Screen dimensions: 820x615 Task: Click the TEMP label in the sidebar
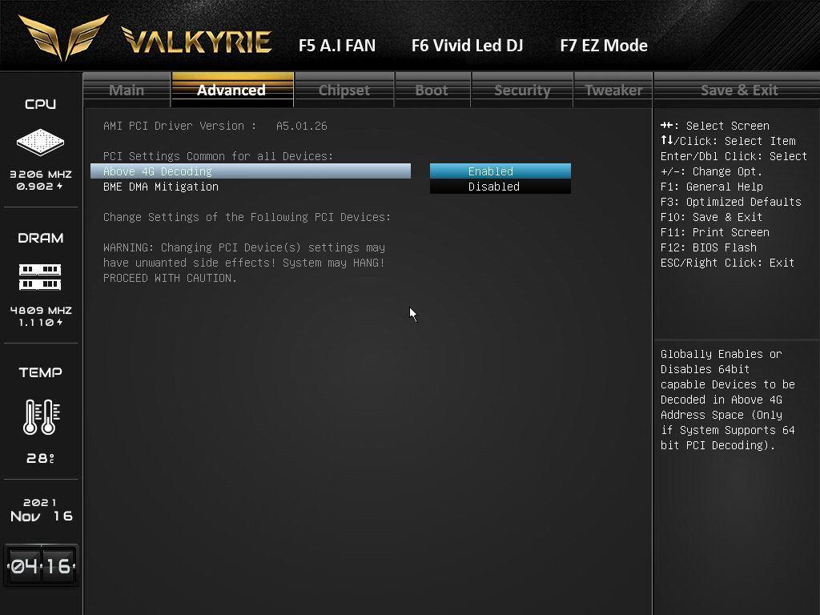40,372
